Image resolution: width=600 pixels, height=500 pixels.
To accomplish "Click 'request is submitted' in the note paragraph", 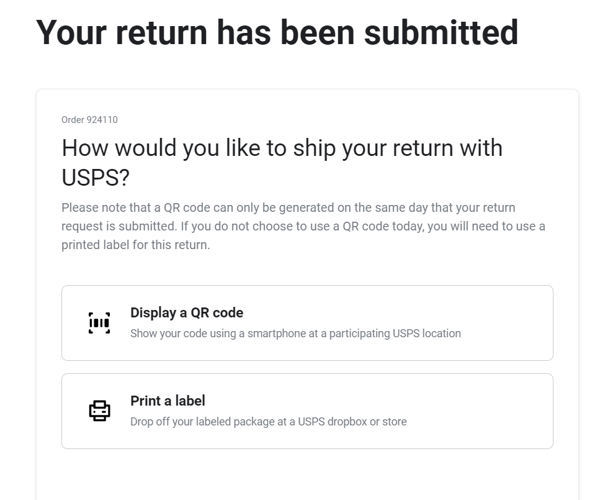I will pos(119,226).
